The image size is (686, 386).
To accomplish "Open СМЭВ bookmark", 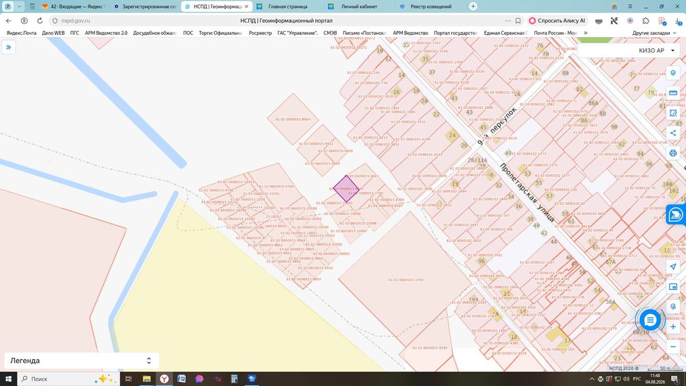I will pos(330,33).
